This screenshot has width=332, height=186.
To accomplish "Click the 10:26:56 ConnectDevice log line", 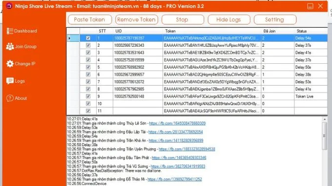I will coord(87,184).
